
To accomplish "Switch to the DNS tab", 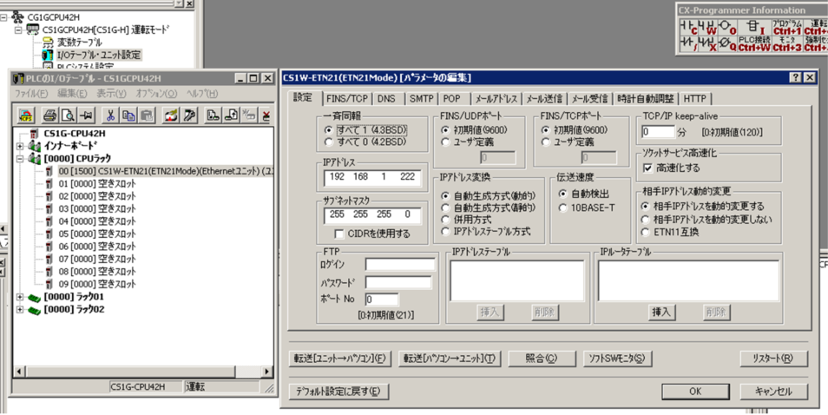I will coord(387,99).
